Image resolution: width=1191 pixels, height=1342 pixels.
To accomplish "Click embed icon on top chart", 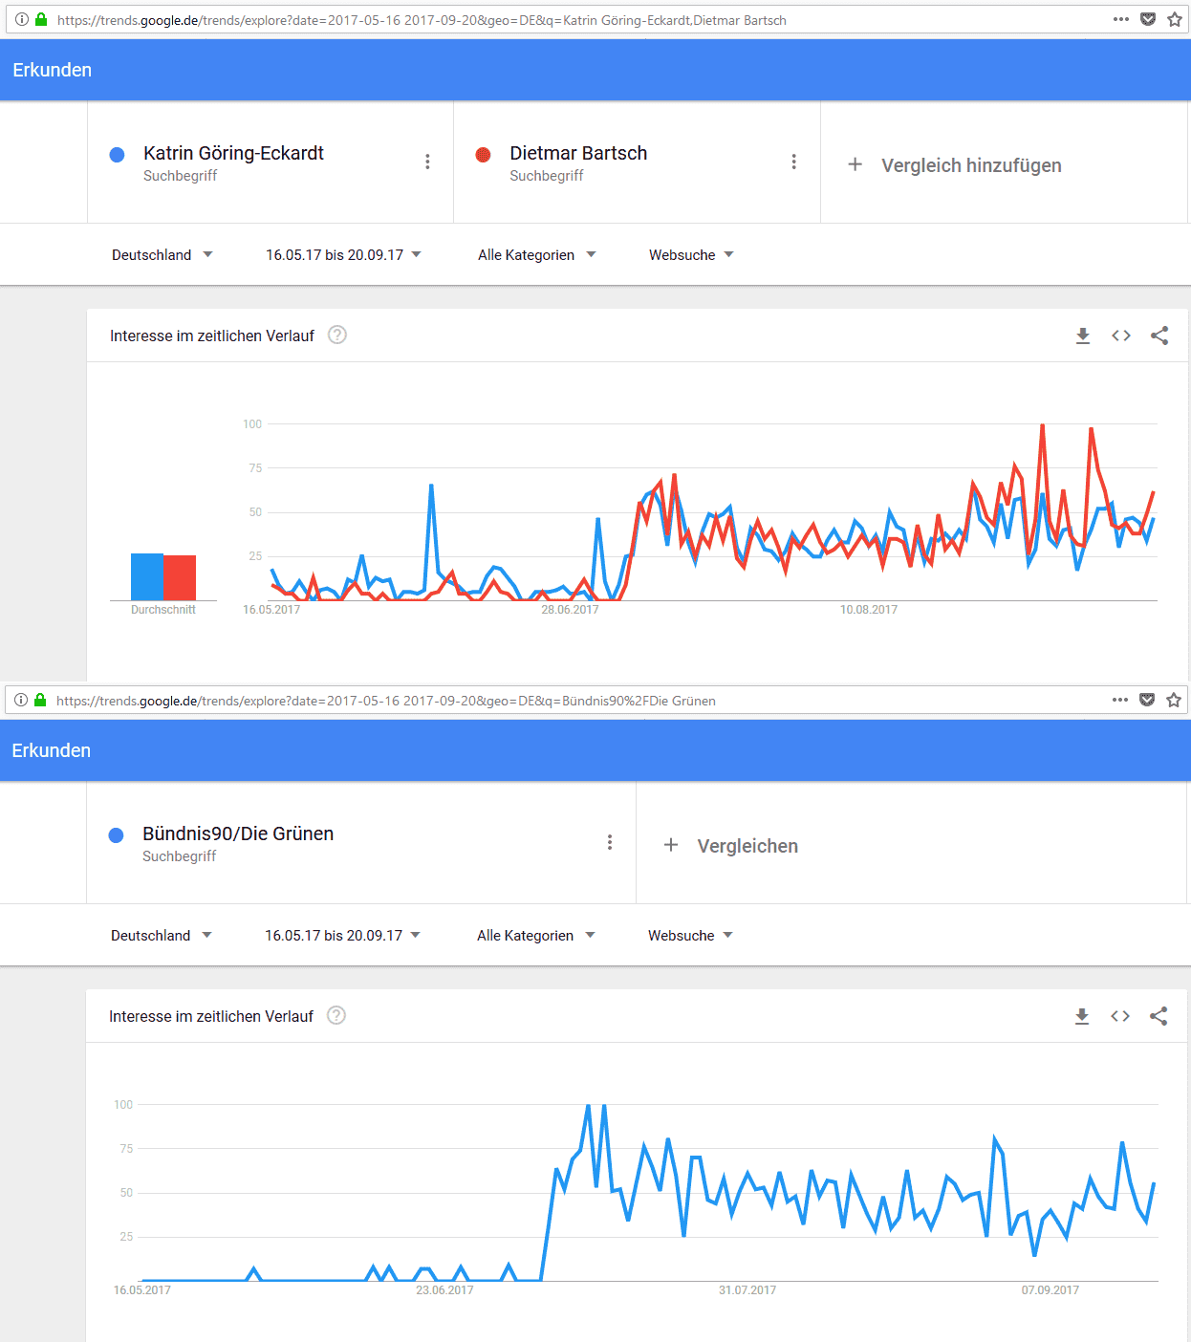I will pyautogui.click(x=1121, y=335).
